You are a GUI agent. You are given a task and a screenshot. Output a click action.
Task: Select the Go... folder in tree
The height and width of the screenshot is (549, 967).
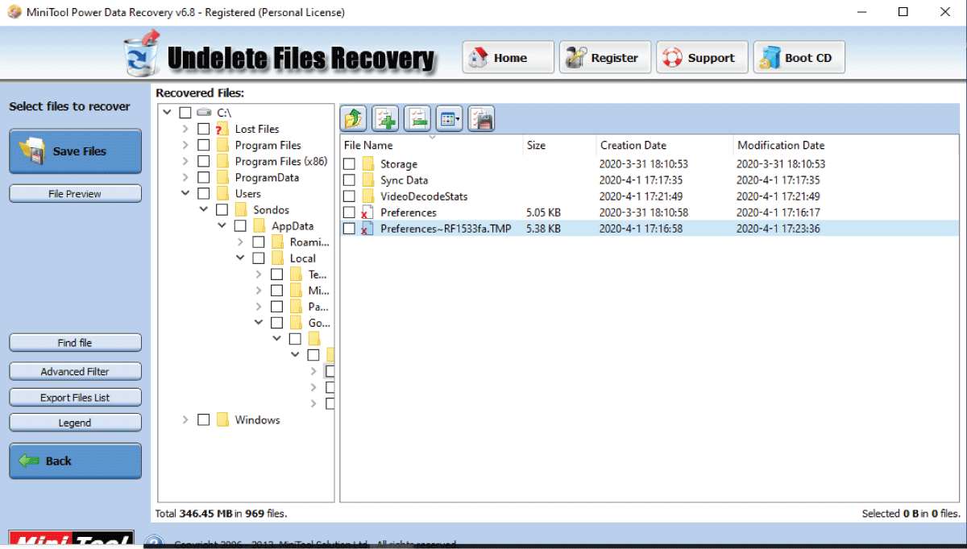point(319,323)
